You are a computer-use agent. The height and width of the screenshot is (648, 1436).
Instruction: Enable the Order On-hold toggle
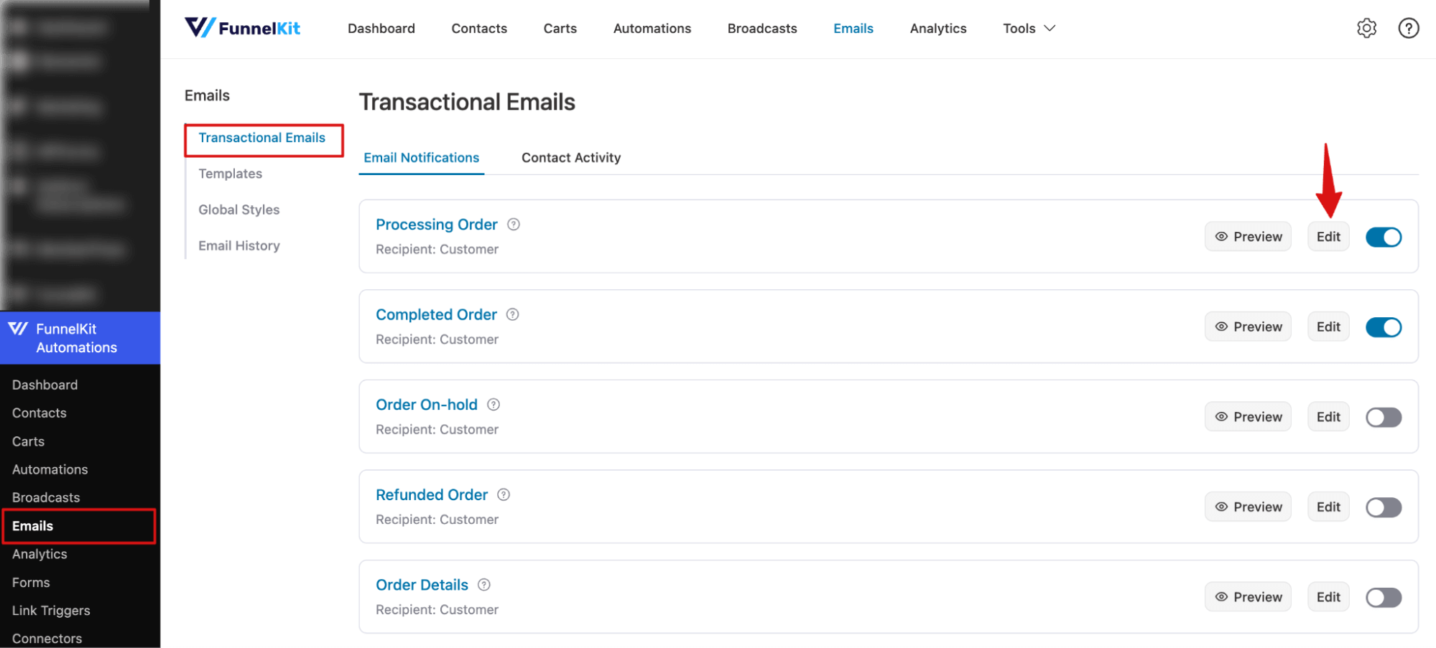[x=1383, y=417]
